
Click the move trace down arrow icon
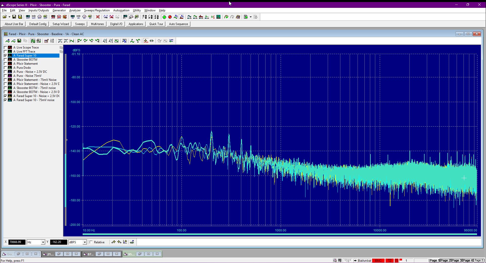(x=138, y=41)
